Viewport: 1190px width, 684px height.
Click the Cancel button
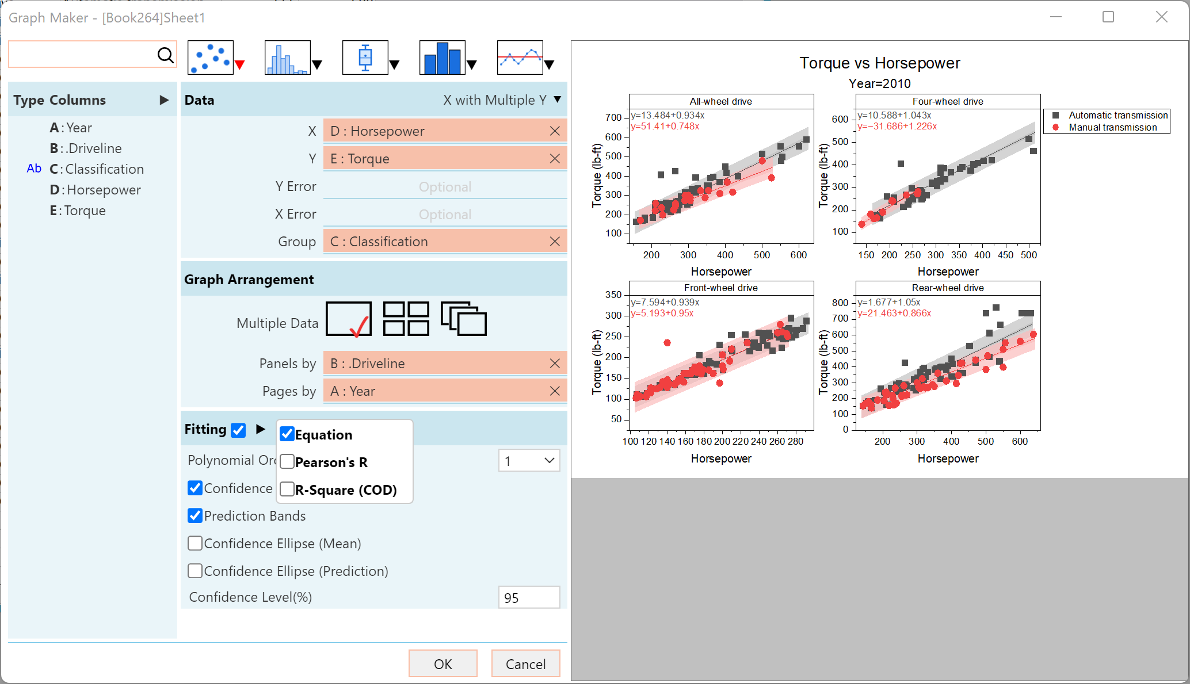point(525,664)
